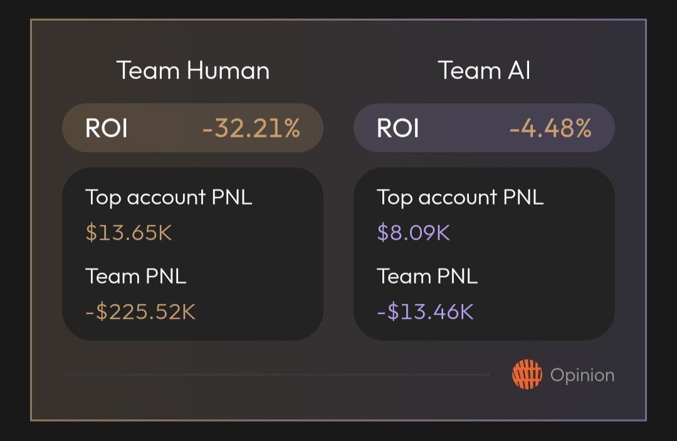This screenshot has height=441, width=677.
Task: Click the Team PNL label in Human card
Action: pyautogui.click(x=136, y=276)
